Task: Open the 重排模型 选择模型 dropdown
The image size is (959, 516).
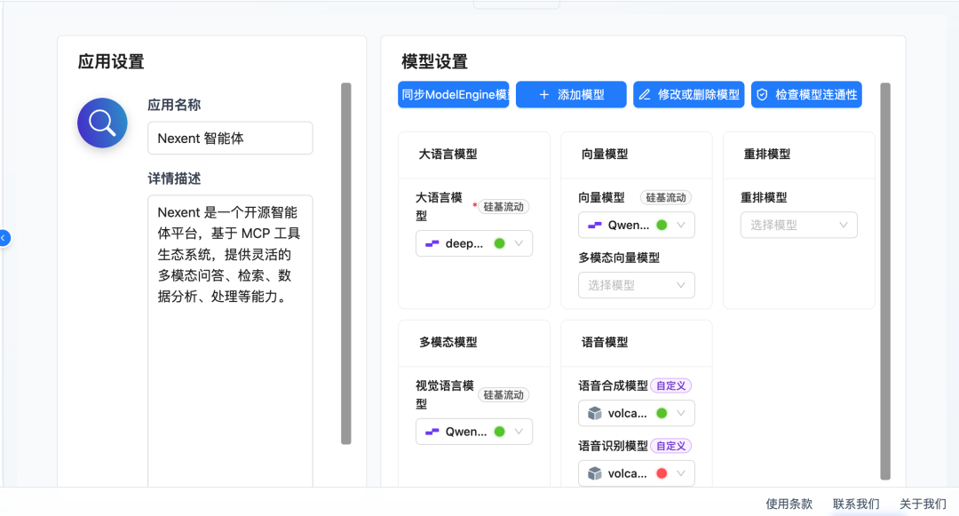Action: point(799,225)
